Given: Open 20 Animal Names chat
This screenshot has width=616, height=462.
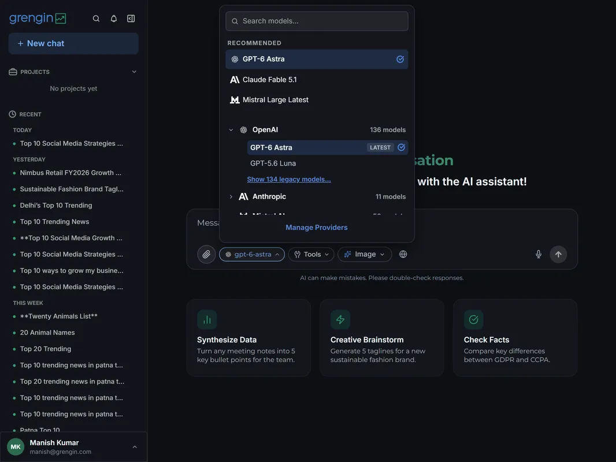Looking at the screenshot, I should [x=47, y=333].
